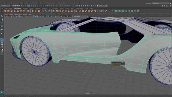Viewport: 172px width, 97px height.
Task: Choose the Rotate tool in the toolbox
Action: tap(2, 29)
